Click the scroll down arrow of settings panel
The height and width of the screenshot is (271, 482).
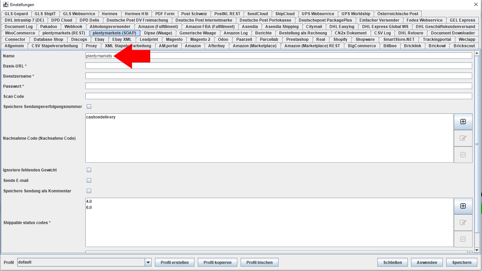pos(477,250)
